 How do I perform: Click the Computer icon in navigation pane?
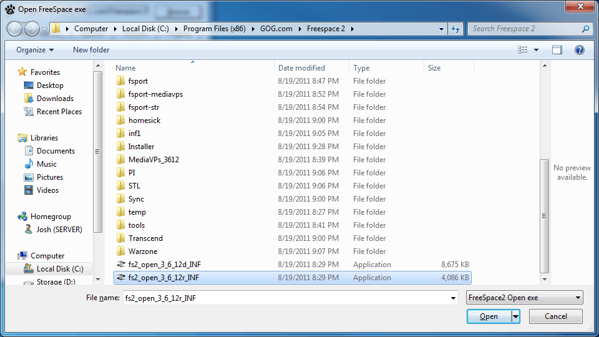[22, 256]
